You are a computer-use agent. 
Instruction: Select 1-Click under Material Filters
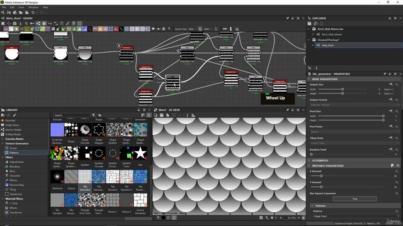pyautogui.click(x=13, y=203)
